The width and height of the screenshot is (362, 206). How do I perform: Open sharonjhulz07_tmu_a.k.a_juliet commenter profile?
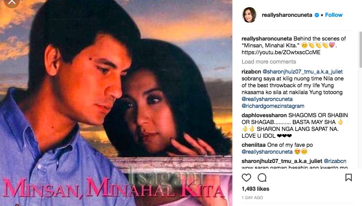(282, 161)
